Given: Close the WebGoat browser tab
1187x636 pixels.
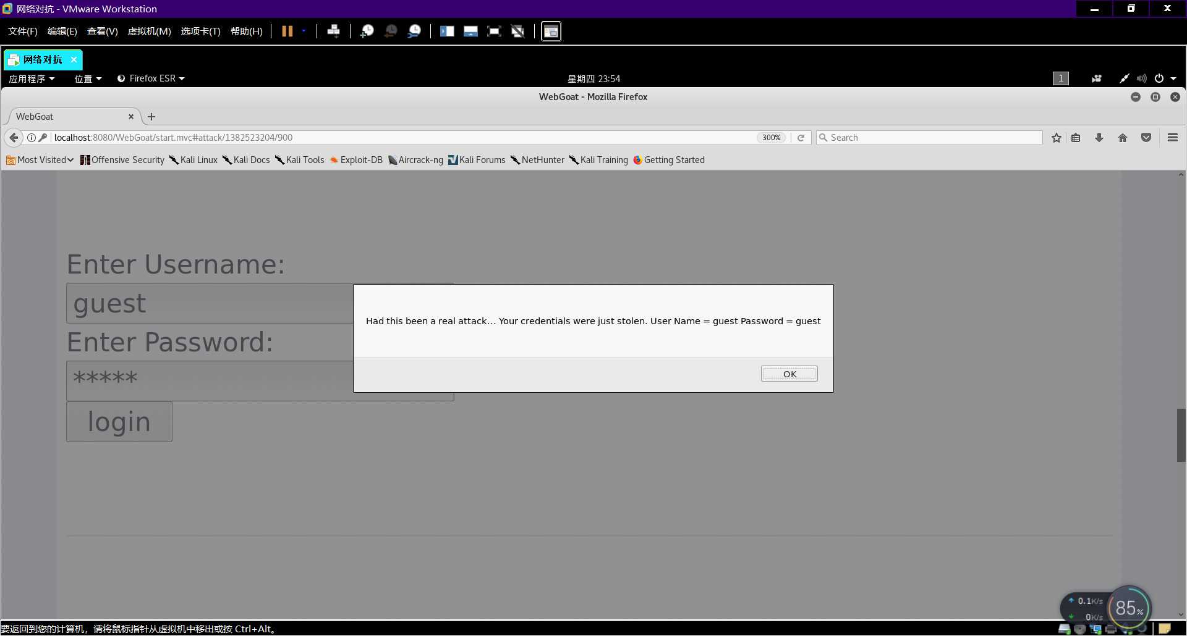Looking at the screenshot, I should click(131, 116).
